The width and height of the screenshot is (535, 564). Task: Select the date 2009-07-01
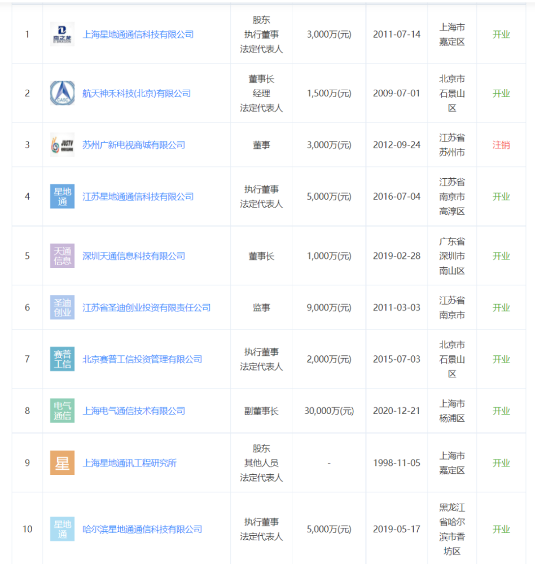pyautogui.click(x=397, y=94)
